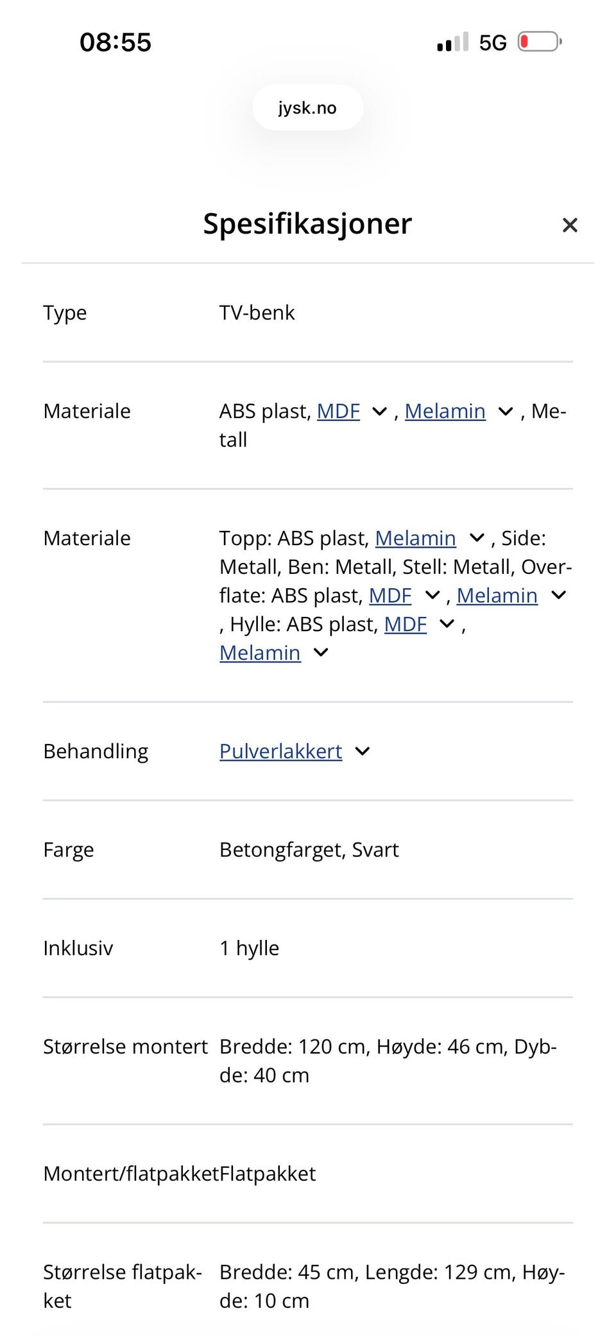The image size is (616, 1336).
Task: Expand chevron after Topp Melamin link
Action: 477,538
